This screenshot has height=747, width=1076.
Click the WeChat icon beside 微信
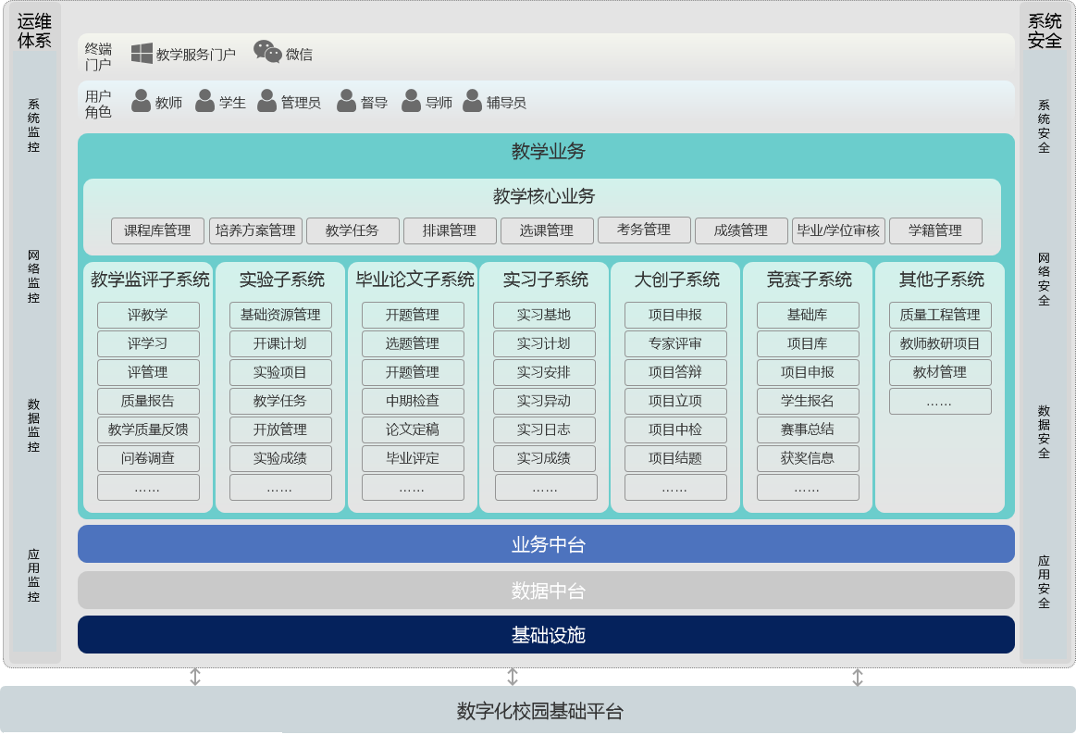tap(267, 53)
